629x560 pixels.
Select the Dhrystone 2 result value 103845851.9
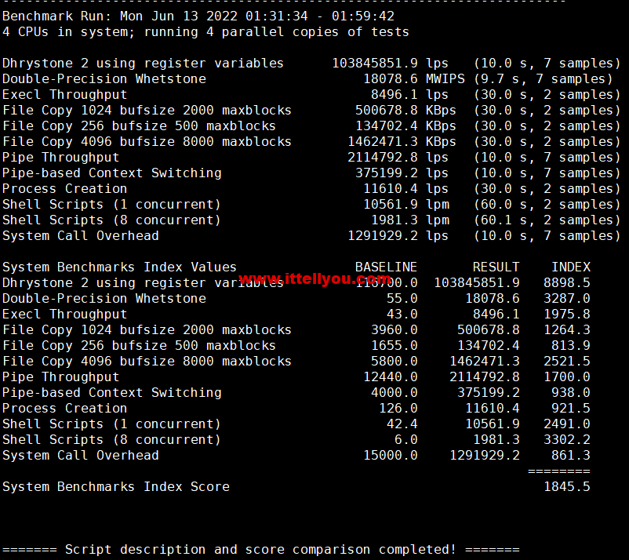[375, 64]
